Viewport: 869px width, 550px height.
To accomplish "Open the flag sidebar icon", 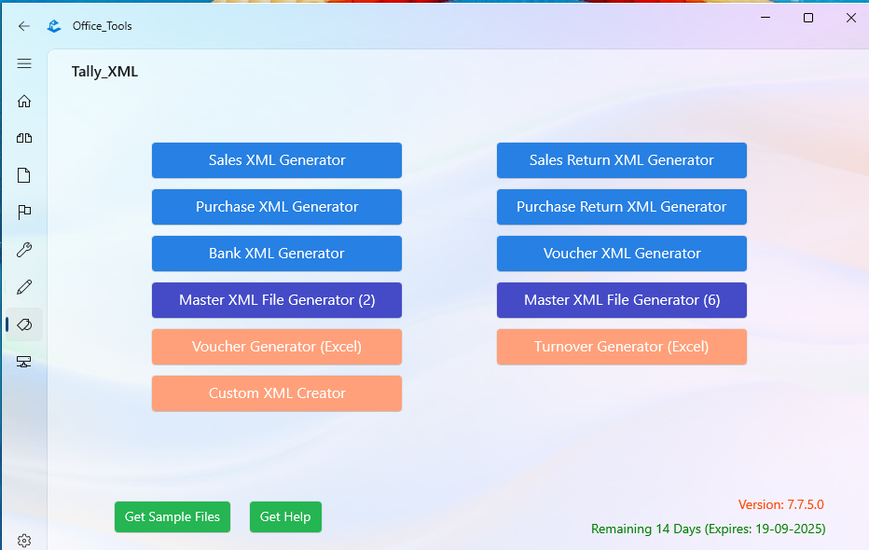I will [24, 213].
